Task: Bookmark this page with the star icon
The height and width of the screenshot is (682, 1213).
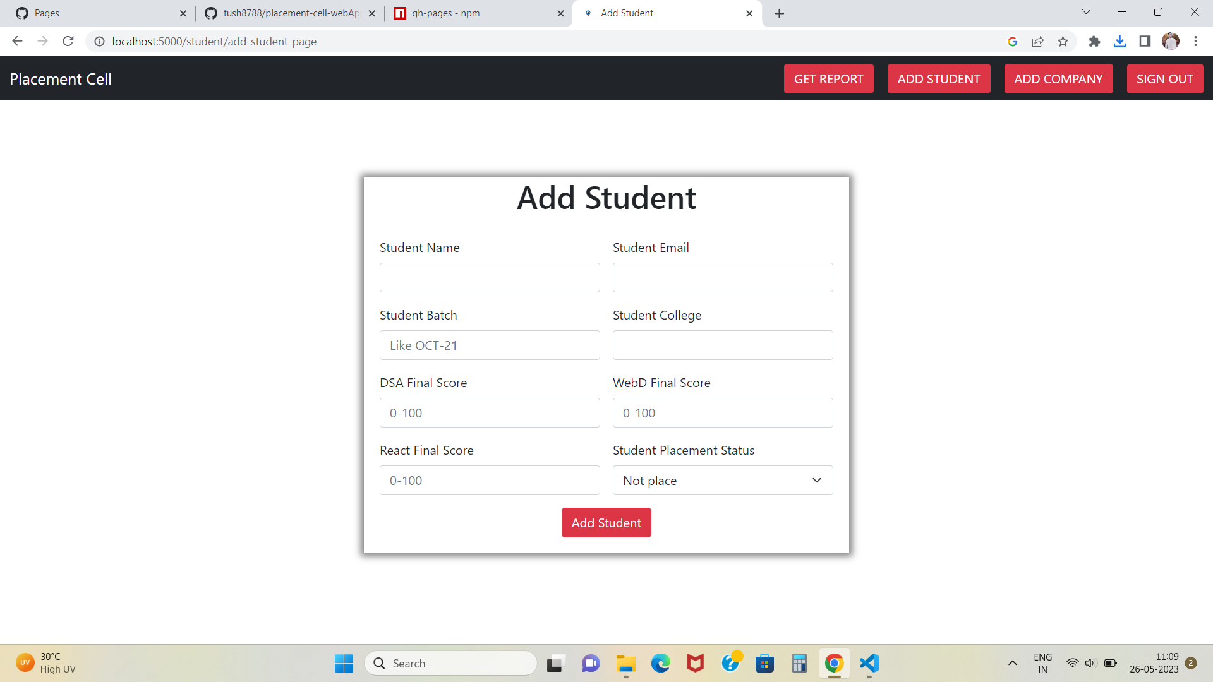Action: 1063,41
